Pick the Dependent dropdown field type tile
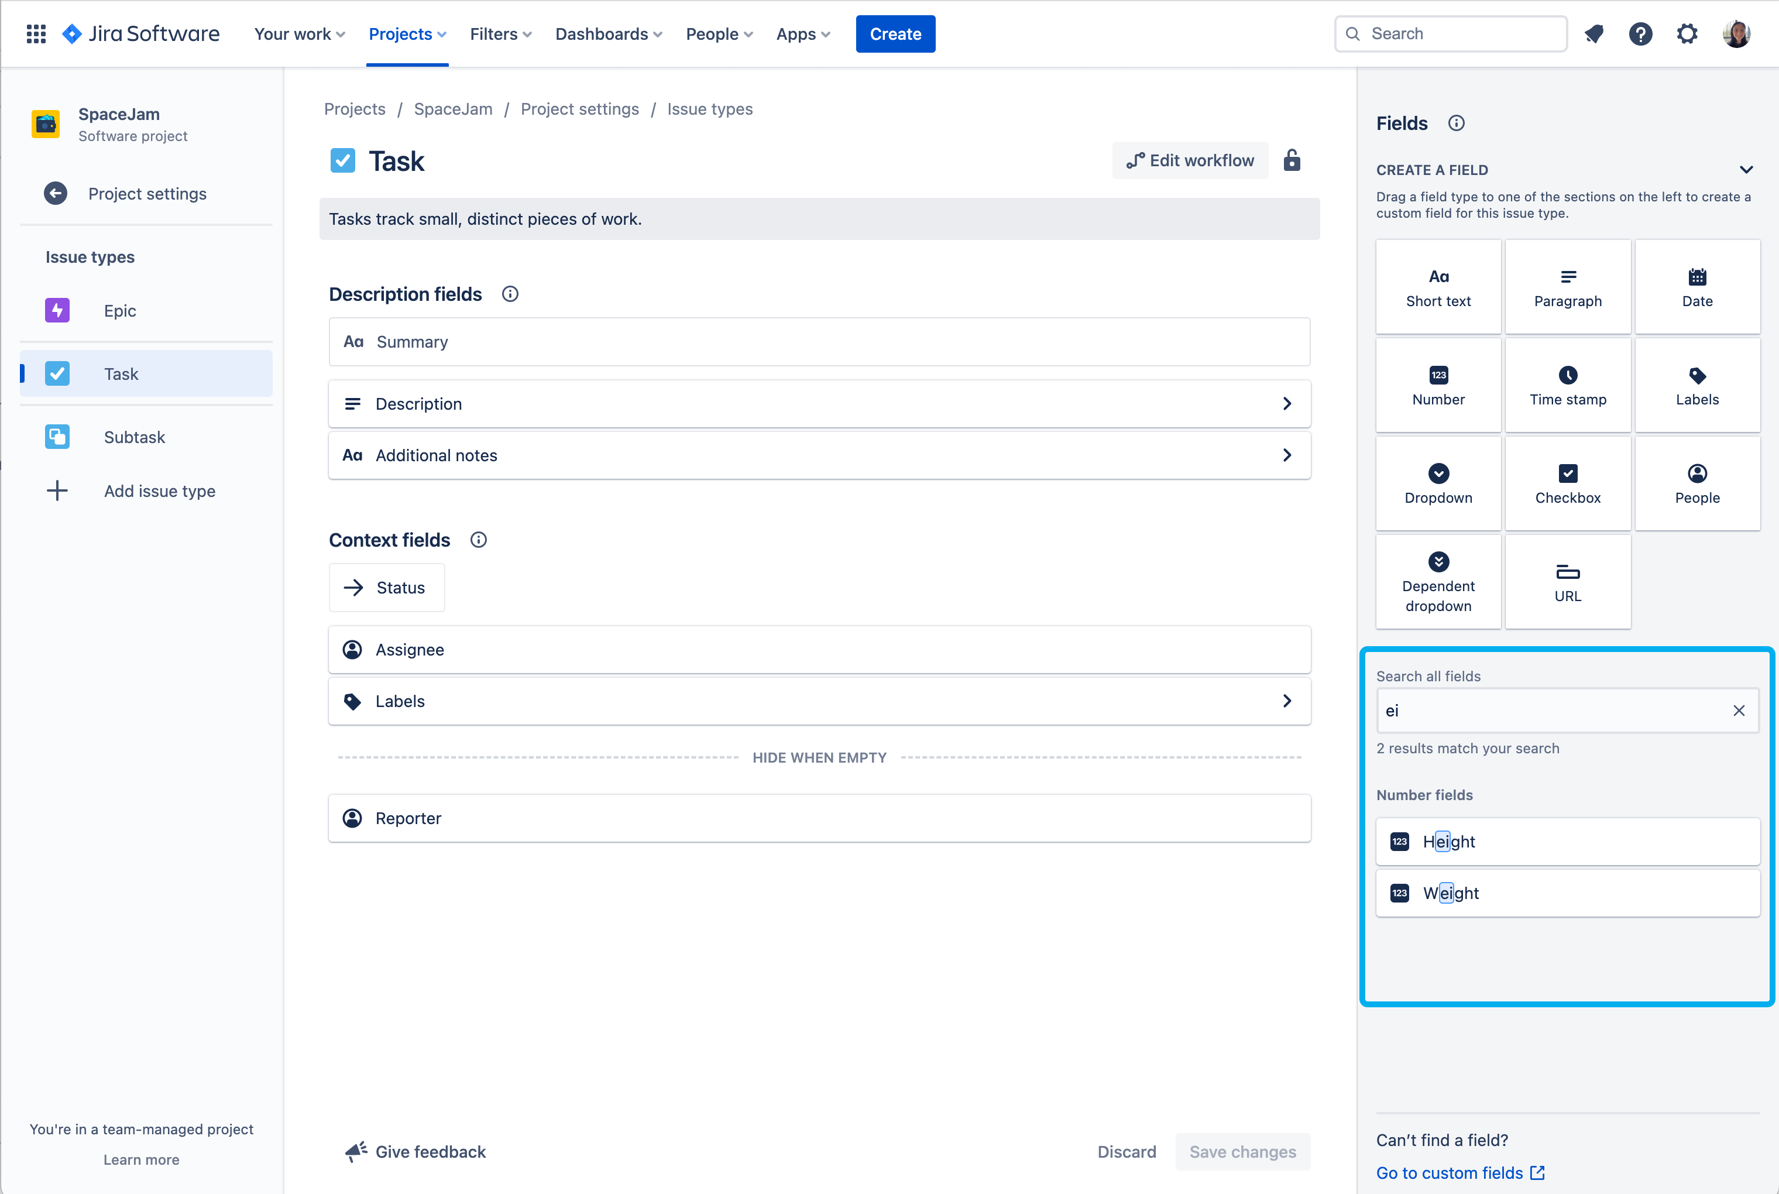The image size is (1779, 1194). click(1438, 582)
